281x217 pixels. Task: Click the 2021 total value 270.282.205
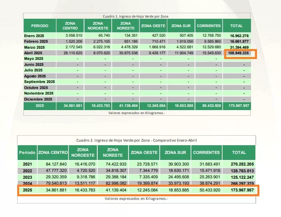(238, 164)
